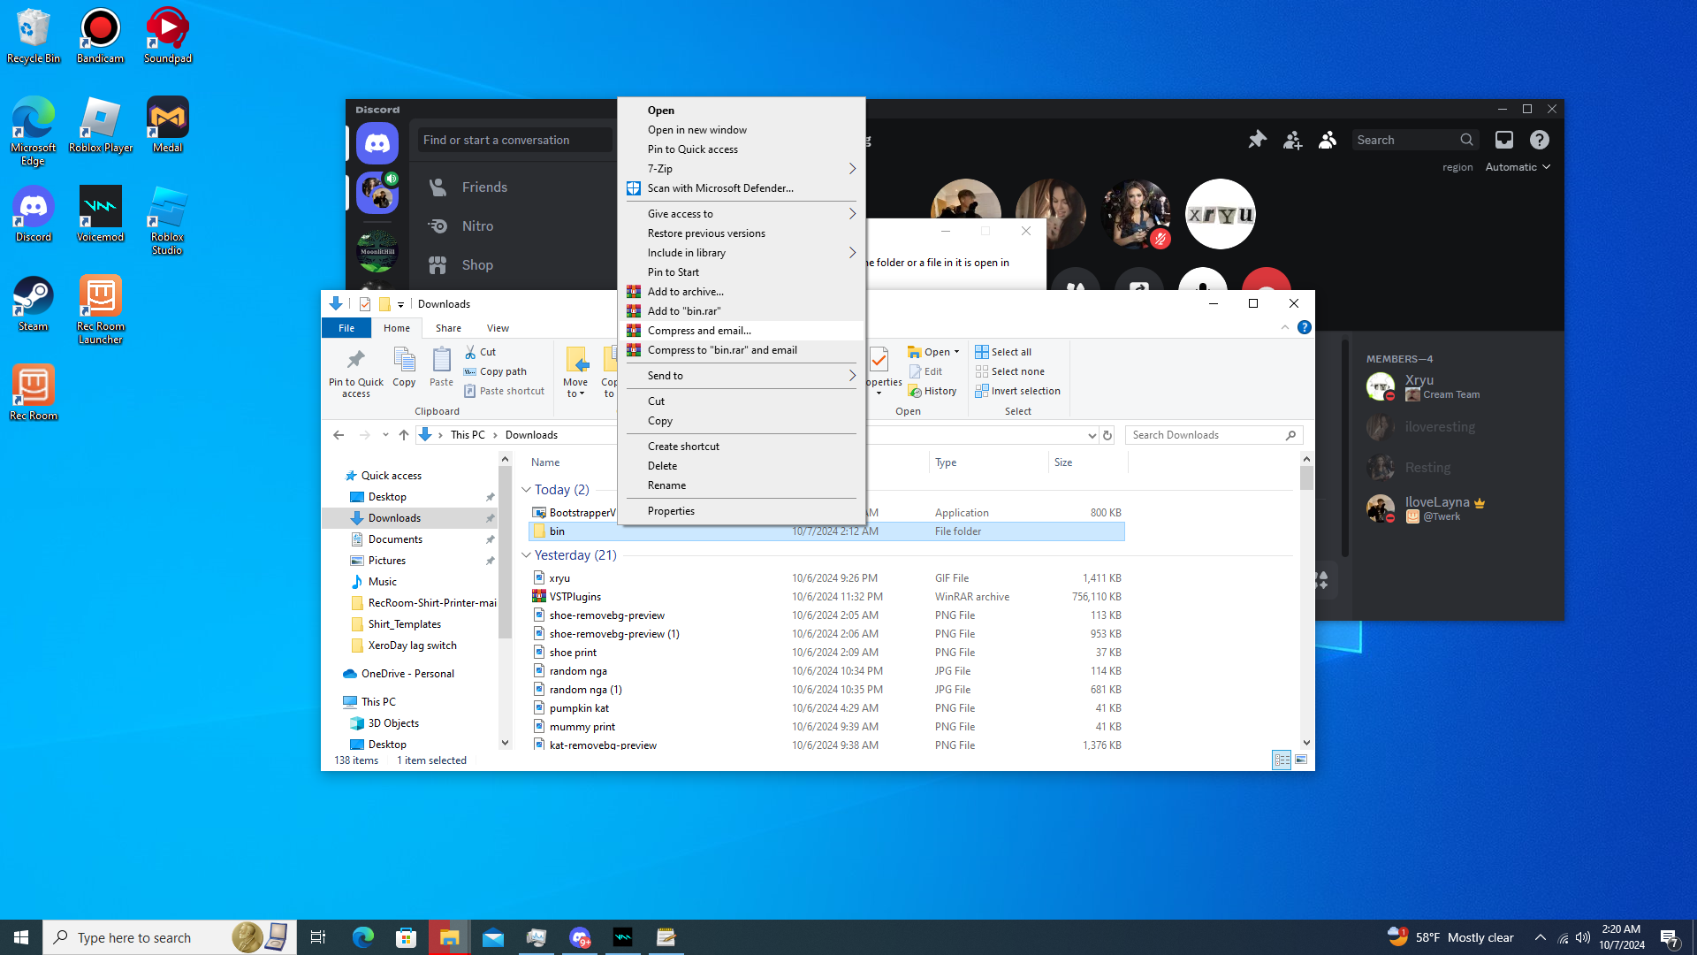1697x955 pixels.
Task: Click Discord home logo button
Action: pyautogui.click(x=377, y=143)
